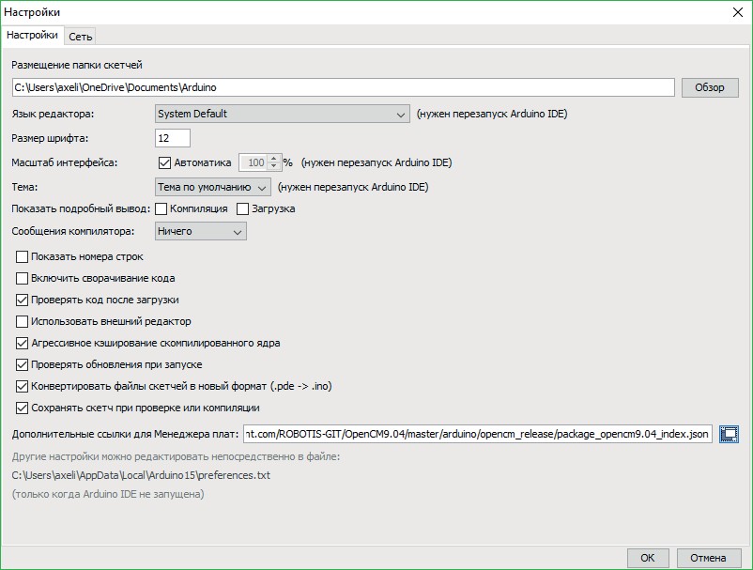Toggle Автоматика interface scale checkbox
Viewport: 753px width, 570px height.
tap(165, 162)
